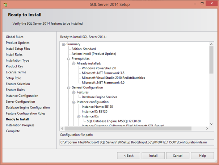Image resolution: width=219 pixels, height=165 pixels.
Task: Select the Setup Role step
Action: pos(13,78)
